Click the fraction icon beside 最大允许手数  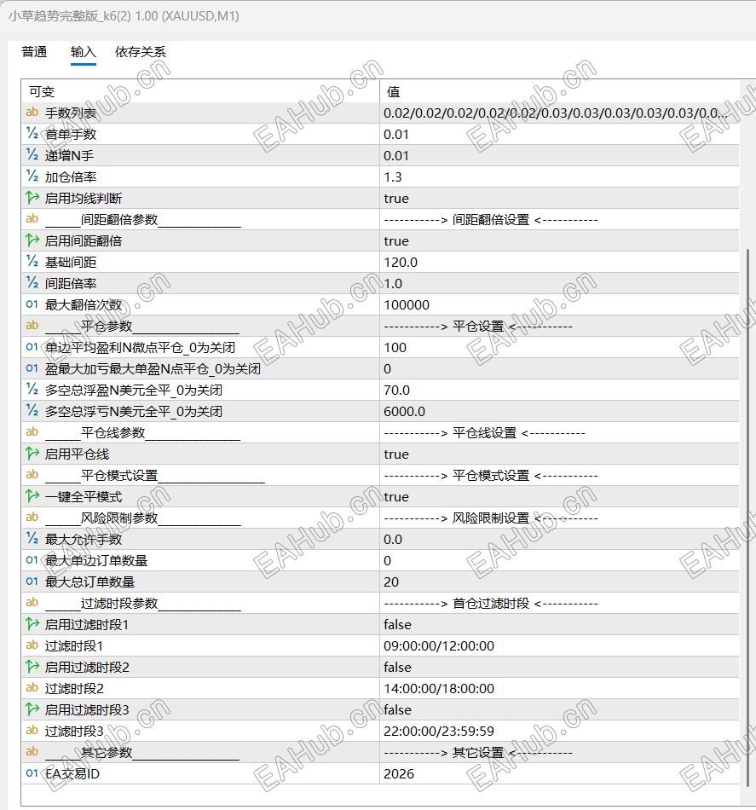click(x=32, y=539)
